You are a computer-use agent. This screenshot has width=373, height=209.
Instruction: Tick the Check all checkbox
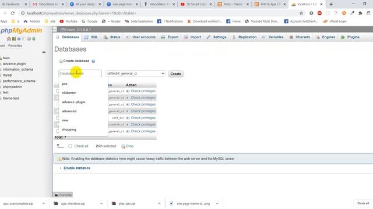70,146
